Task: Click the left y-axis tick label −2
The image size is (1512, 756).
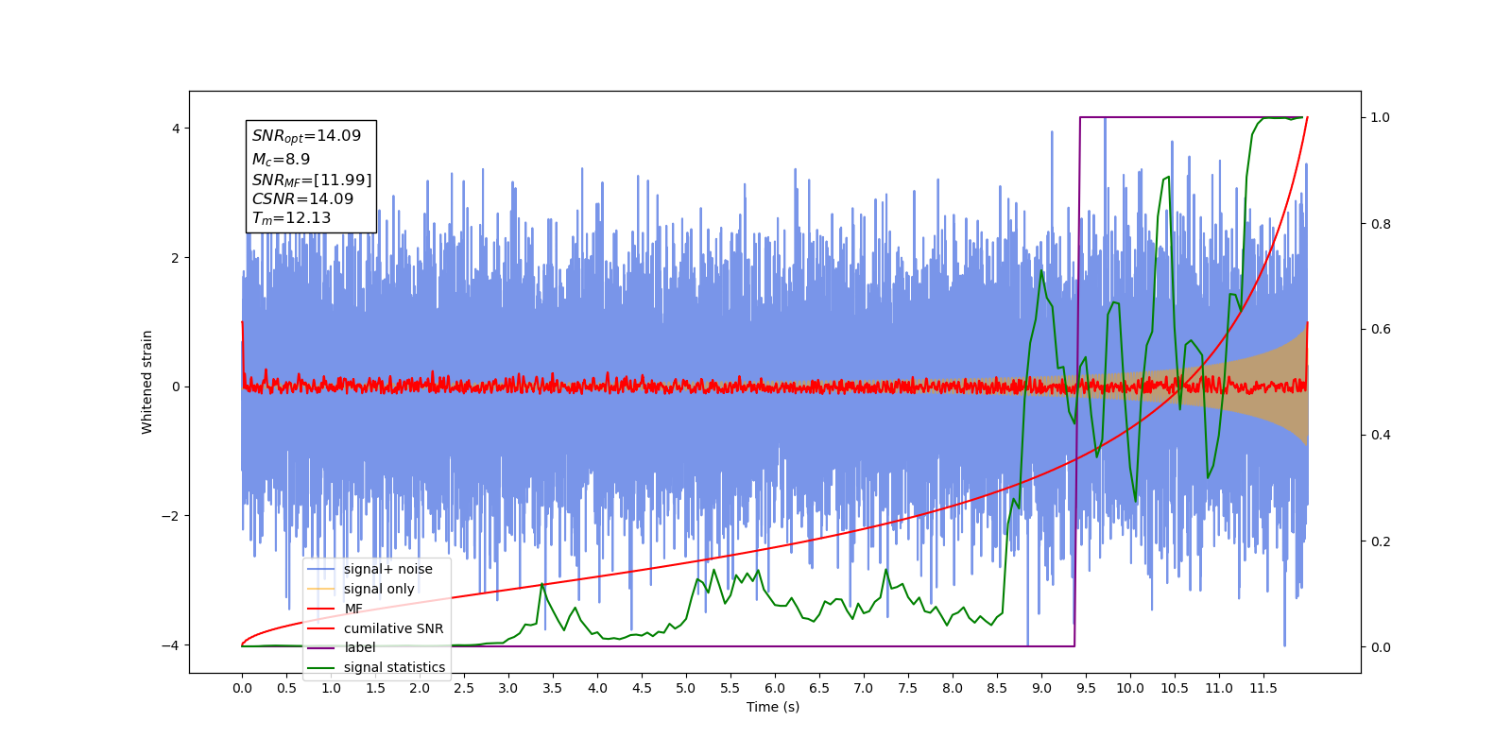Action: click(171, 516)
